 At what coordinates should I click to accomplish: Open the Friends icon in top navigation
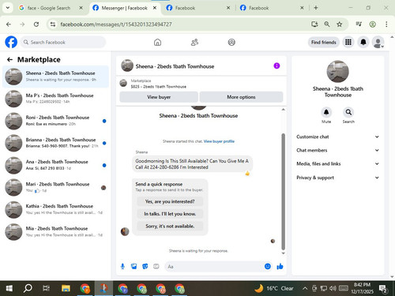tap(194, 42)
